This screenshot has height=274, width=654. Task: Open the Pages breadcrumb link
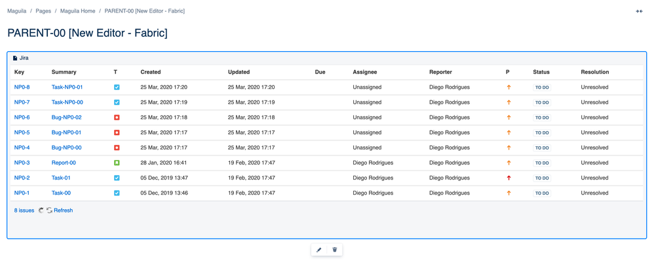pyautogui.click(x=43, y=11)
